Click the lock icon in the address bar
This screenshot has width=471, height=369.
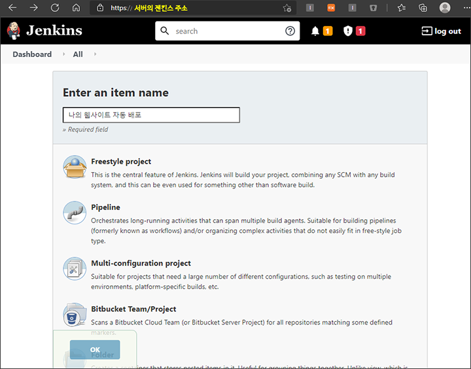coord(100,7)
